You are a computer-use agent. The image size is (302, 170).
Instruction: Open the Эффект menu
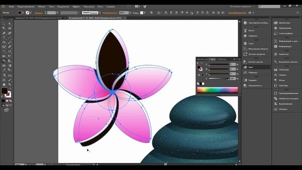point(76,7)
